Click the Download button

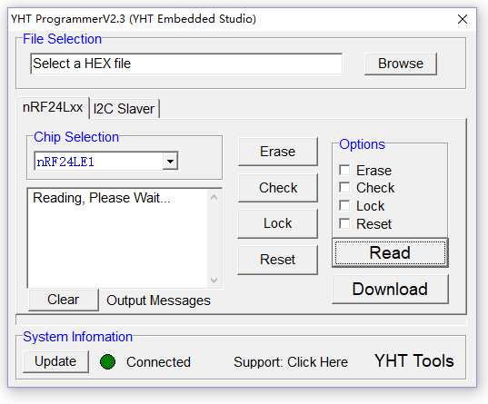(x=390, y=290)
